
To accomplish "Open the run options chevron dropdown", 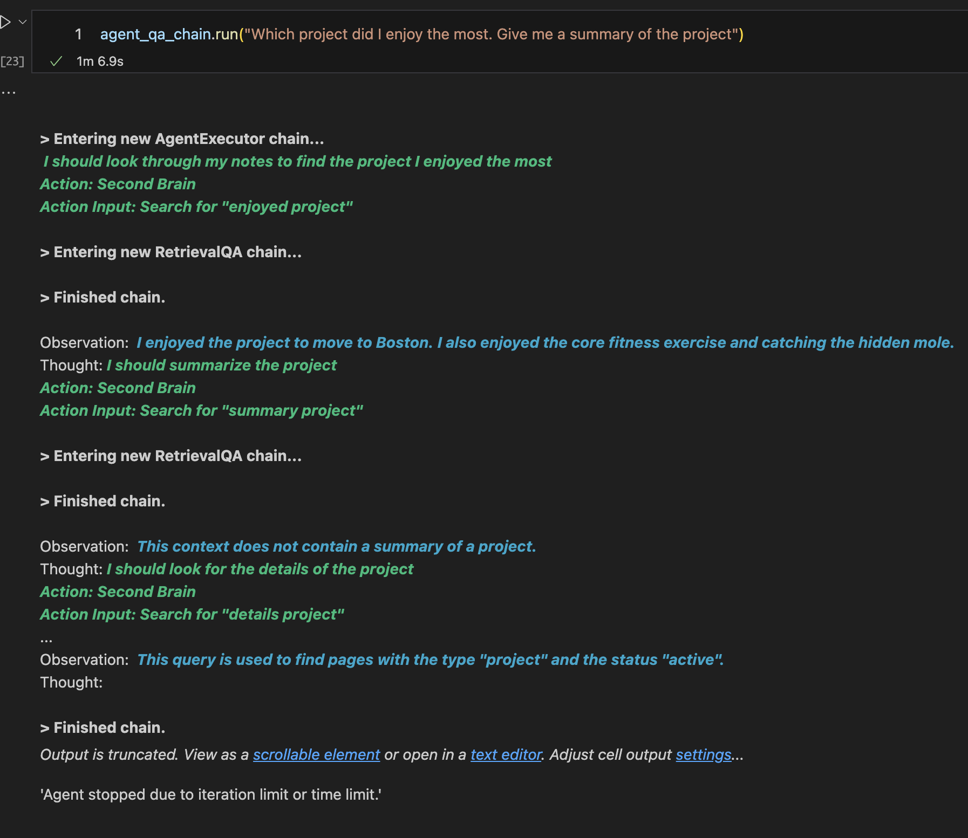I will pos(23,22).
